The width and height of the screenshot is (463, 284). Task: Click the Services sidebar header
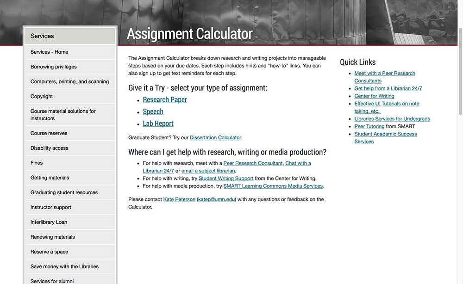[70, 36]
